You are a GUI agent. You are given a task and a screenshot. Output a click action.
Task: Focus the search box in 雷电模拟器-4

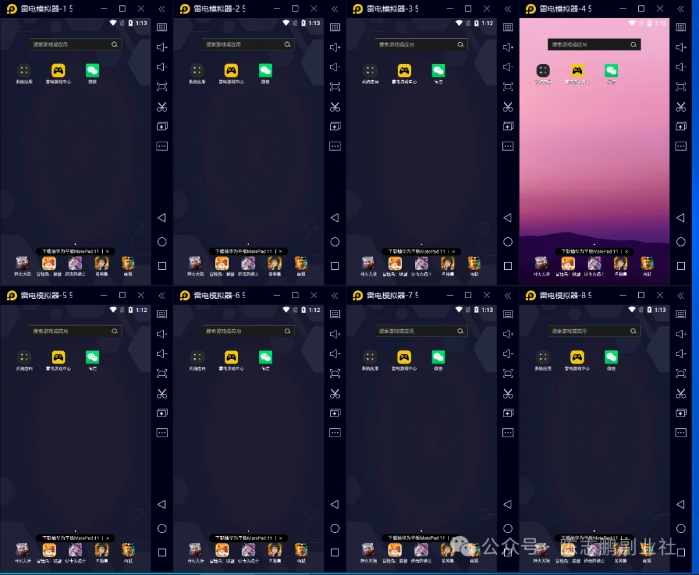[594, 45]
